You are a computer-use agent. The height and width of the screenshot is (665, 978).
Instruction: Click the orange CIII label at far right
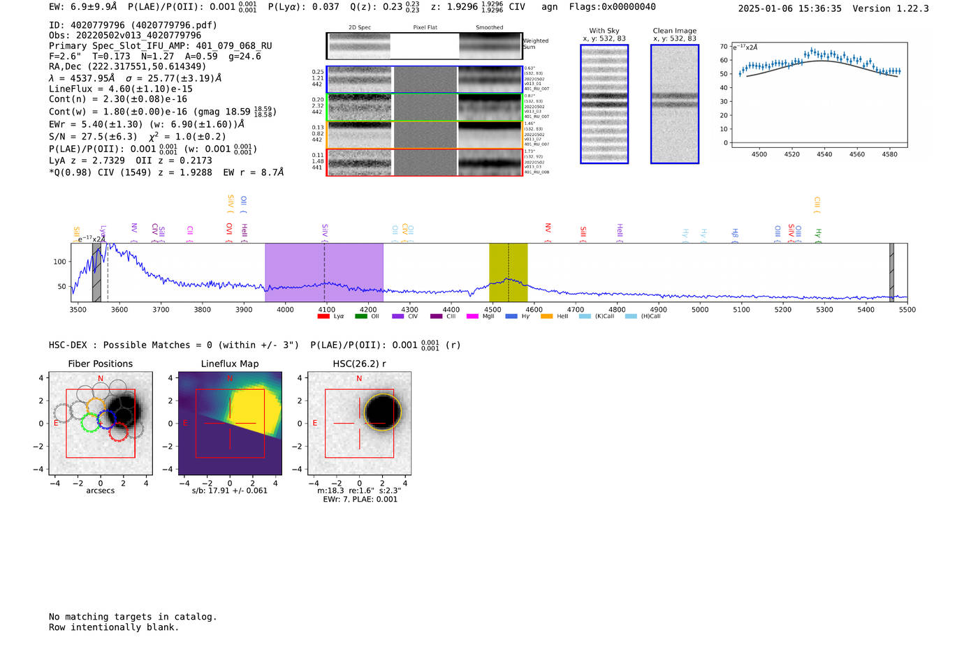tap(817, 204)
